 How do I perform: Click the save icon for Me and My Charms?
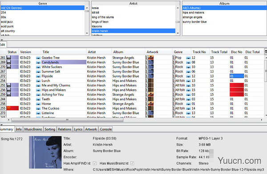tap(9, 85)
